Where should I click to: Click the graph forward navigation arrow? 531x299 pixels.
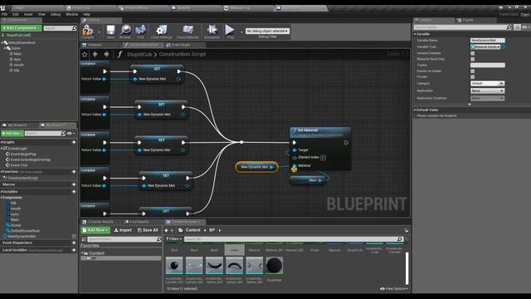pyautogui.click(x=106, y=54)
